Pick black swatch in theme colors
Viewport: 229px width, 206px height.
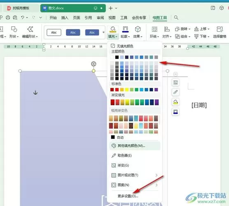point(117,57)
